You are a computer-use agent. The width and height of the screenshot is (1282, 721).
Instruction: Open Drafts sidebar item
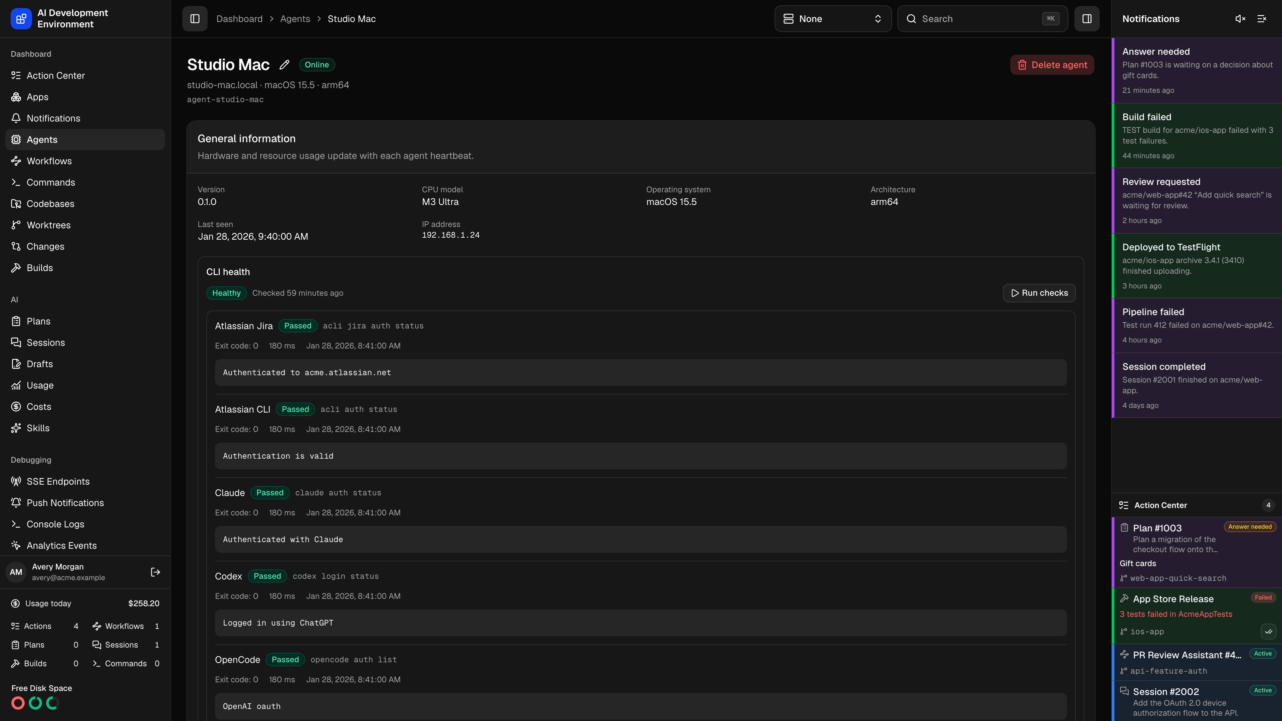coord(85,364)
